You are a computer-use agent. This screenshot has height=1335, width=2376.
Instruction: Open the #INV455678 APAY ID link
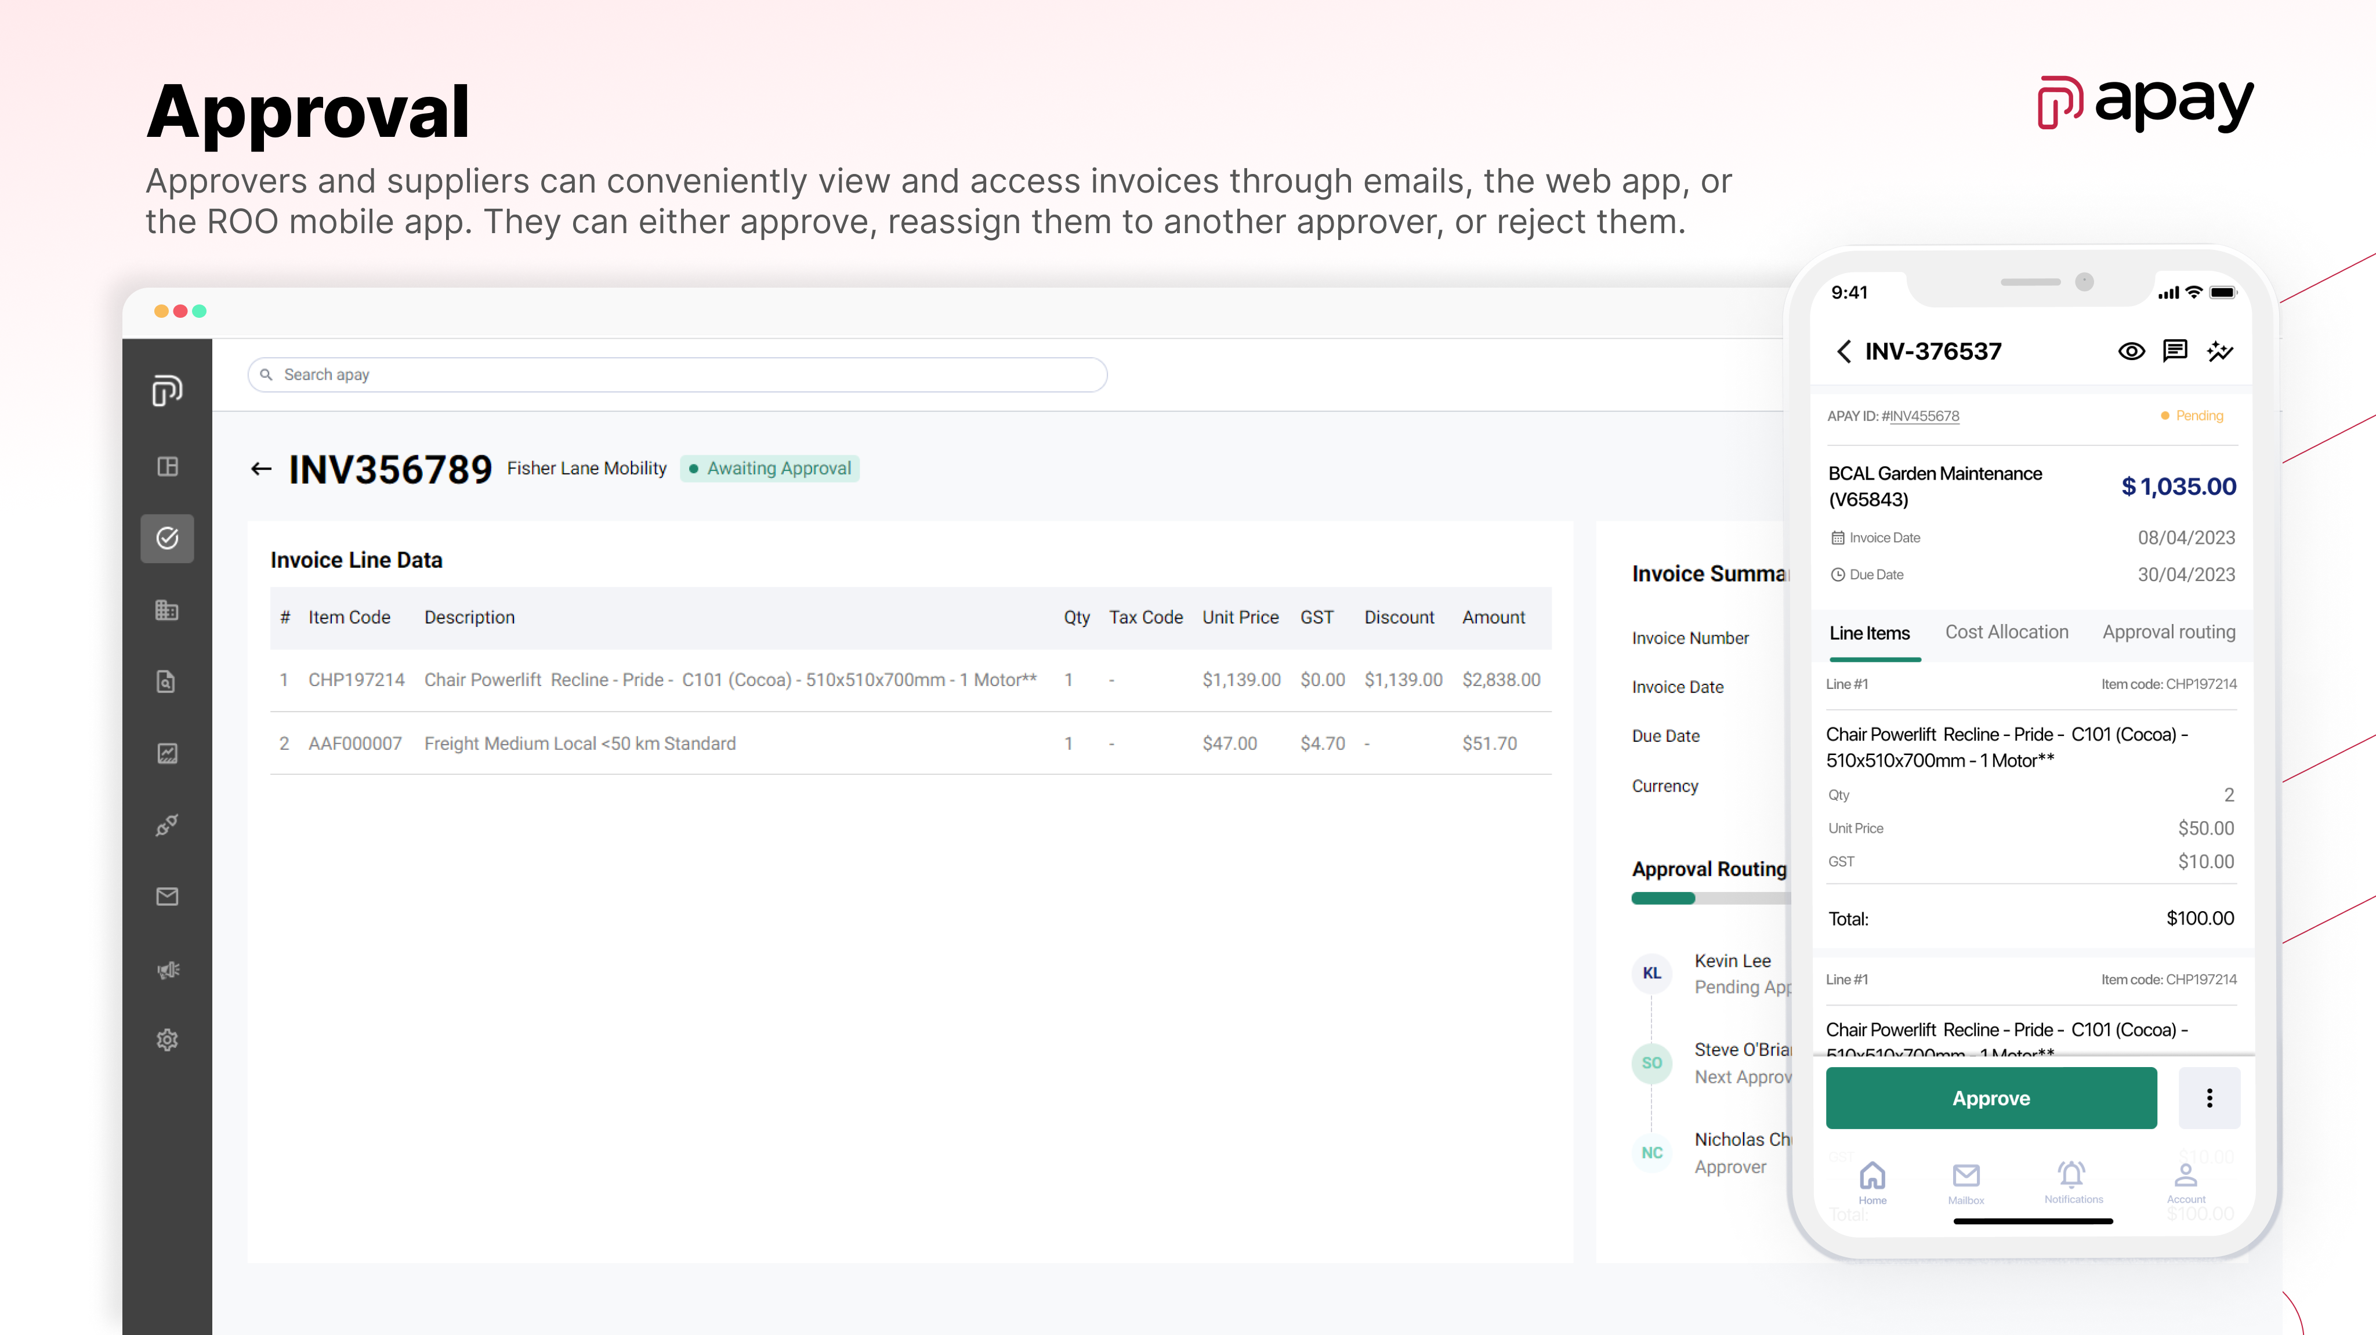tap(1924, 416)
